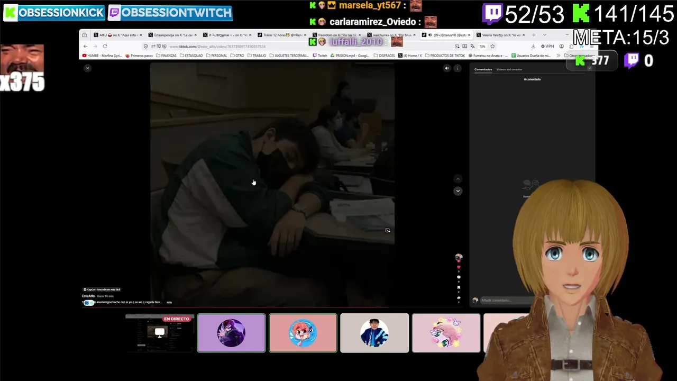The width and height of the screenshot is (677, 381).
Task: Select the orange-haired chibi avatar tile
Action: [x=303, y=333]
